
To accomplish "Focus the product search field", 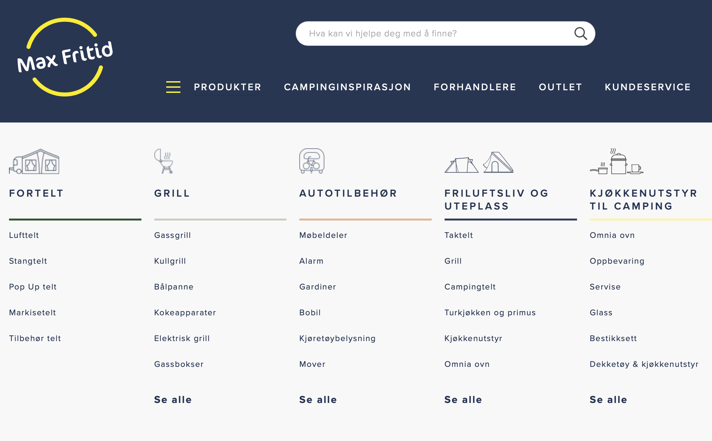I will point(435,34).
